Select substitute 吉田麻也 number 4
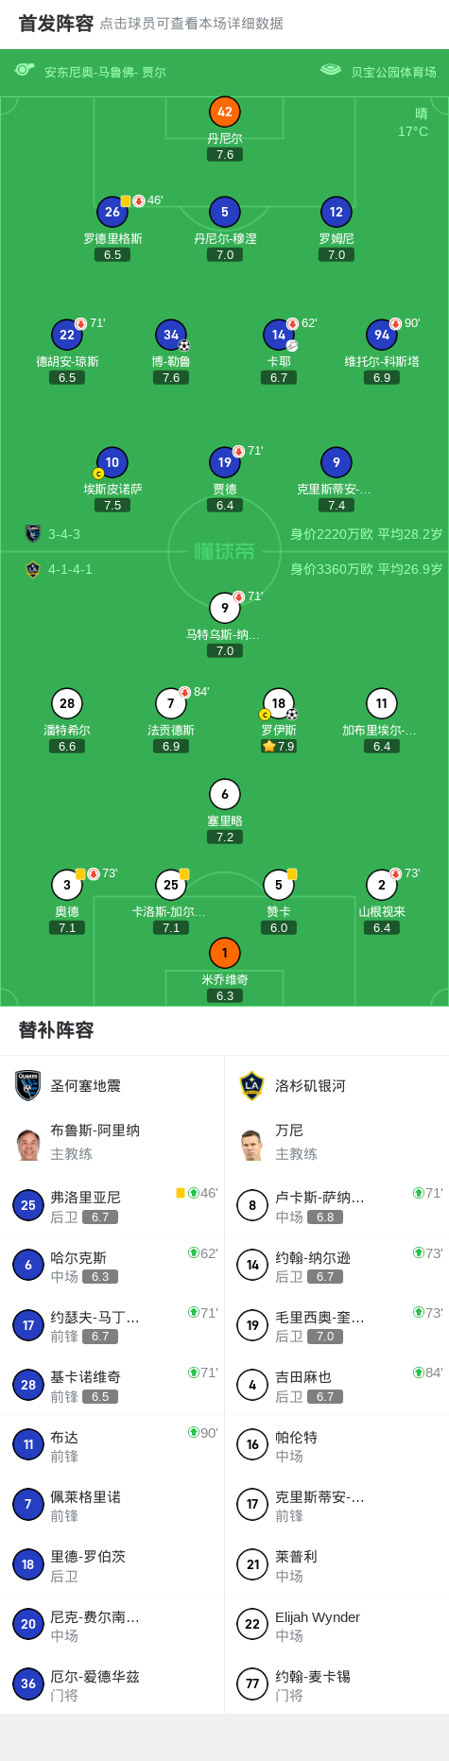Screen dimensions: 449x1761 337,1385
